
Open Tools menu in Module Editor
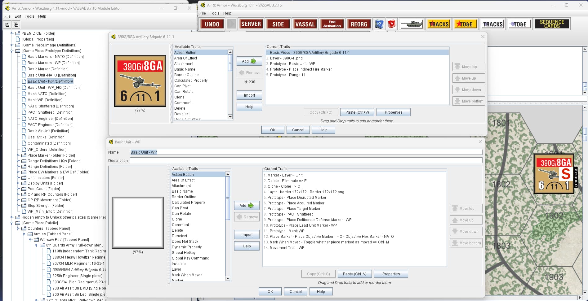(29, 16)
